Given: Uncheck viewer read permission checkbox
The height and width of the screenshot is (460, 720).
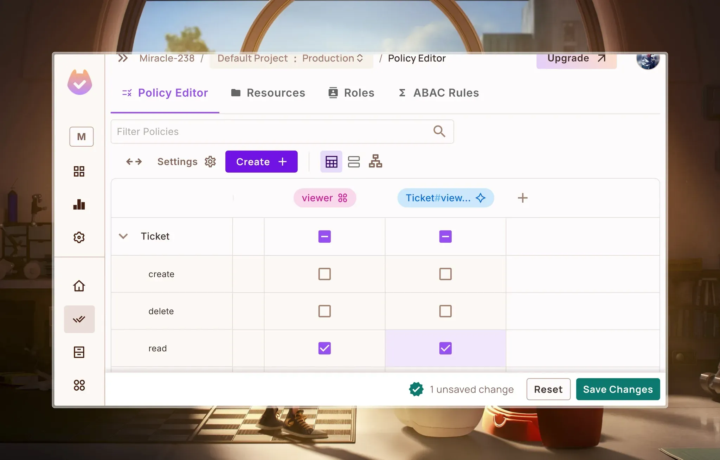Looking at the screenshot, I should click(x=324, y=348).
